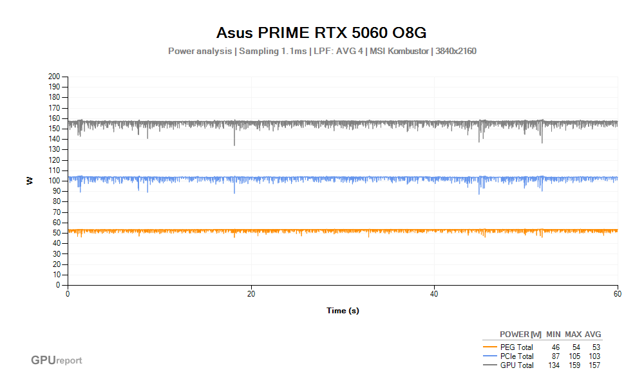Click the chart title Asus PRIME RTX 5060 O8G

tap(321, 33)
